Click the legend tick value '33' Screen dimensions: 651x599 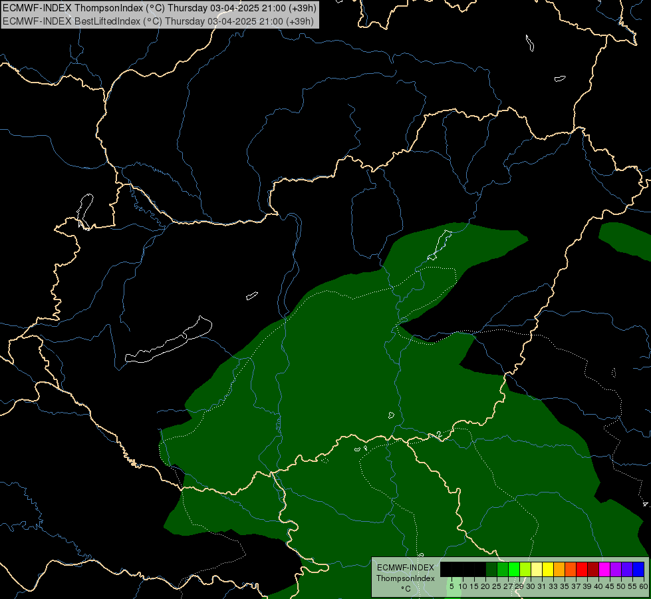coord(553,586)
